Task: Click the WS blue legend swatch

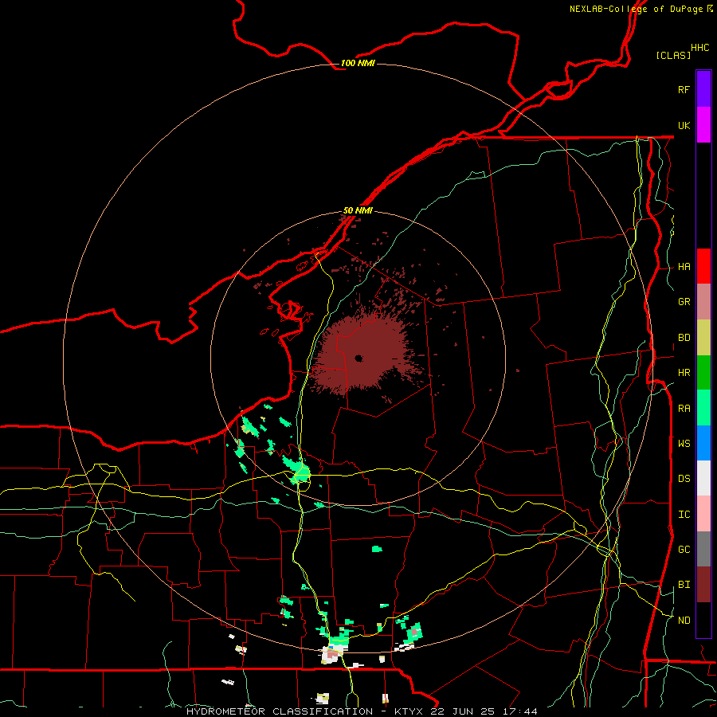Action: 703,443
